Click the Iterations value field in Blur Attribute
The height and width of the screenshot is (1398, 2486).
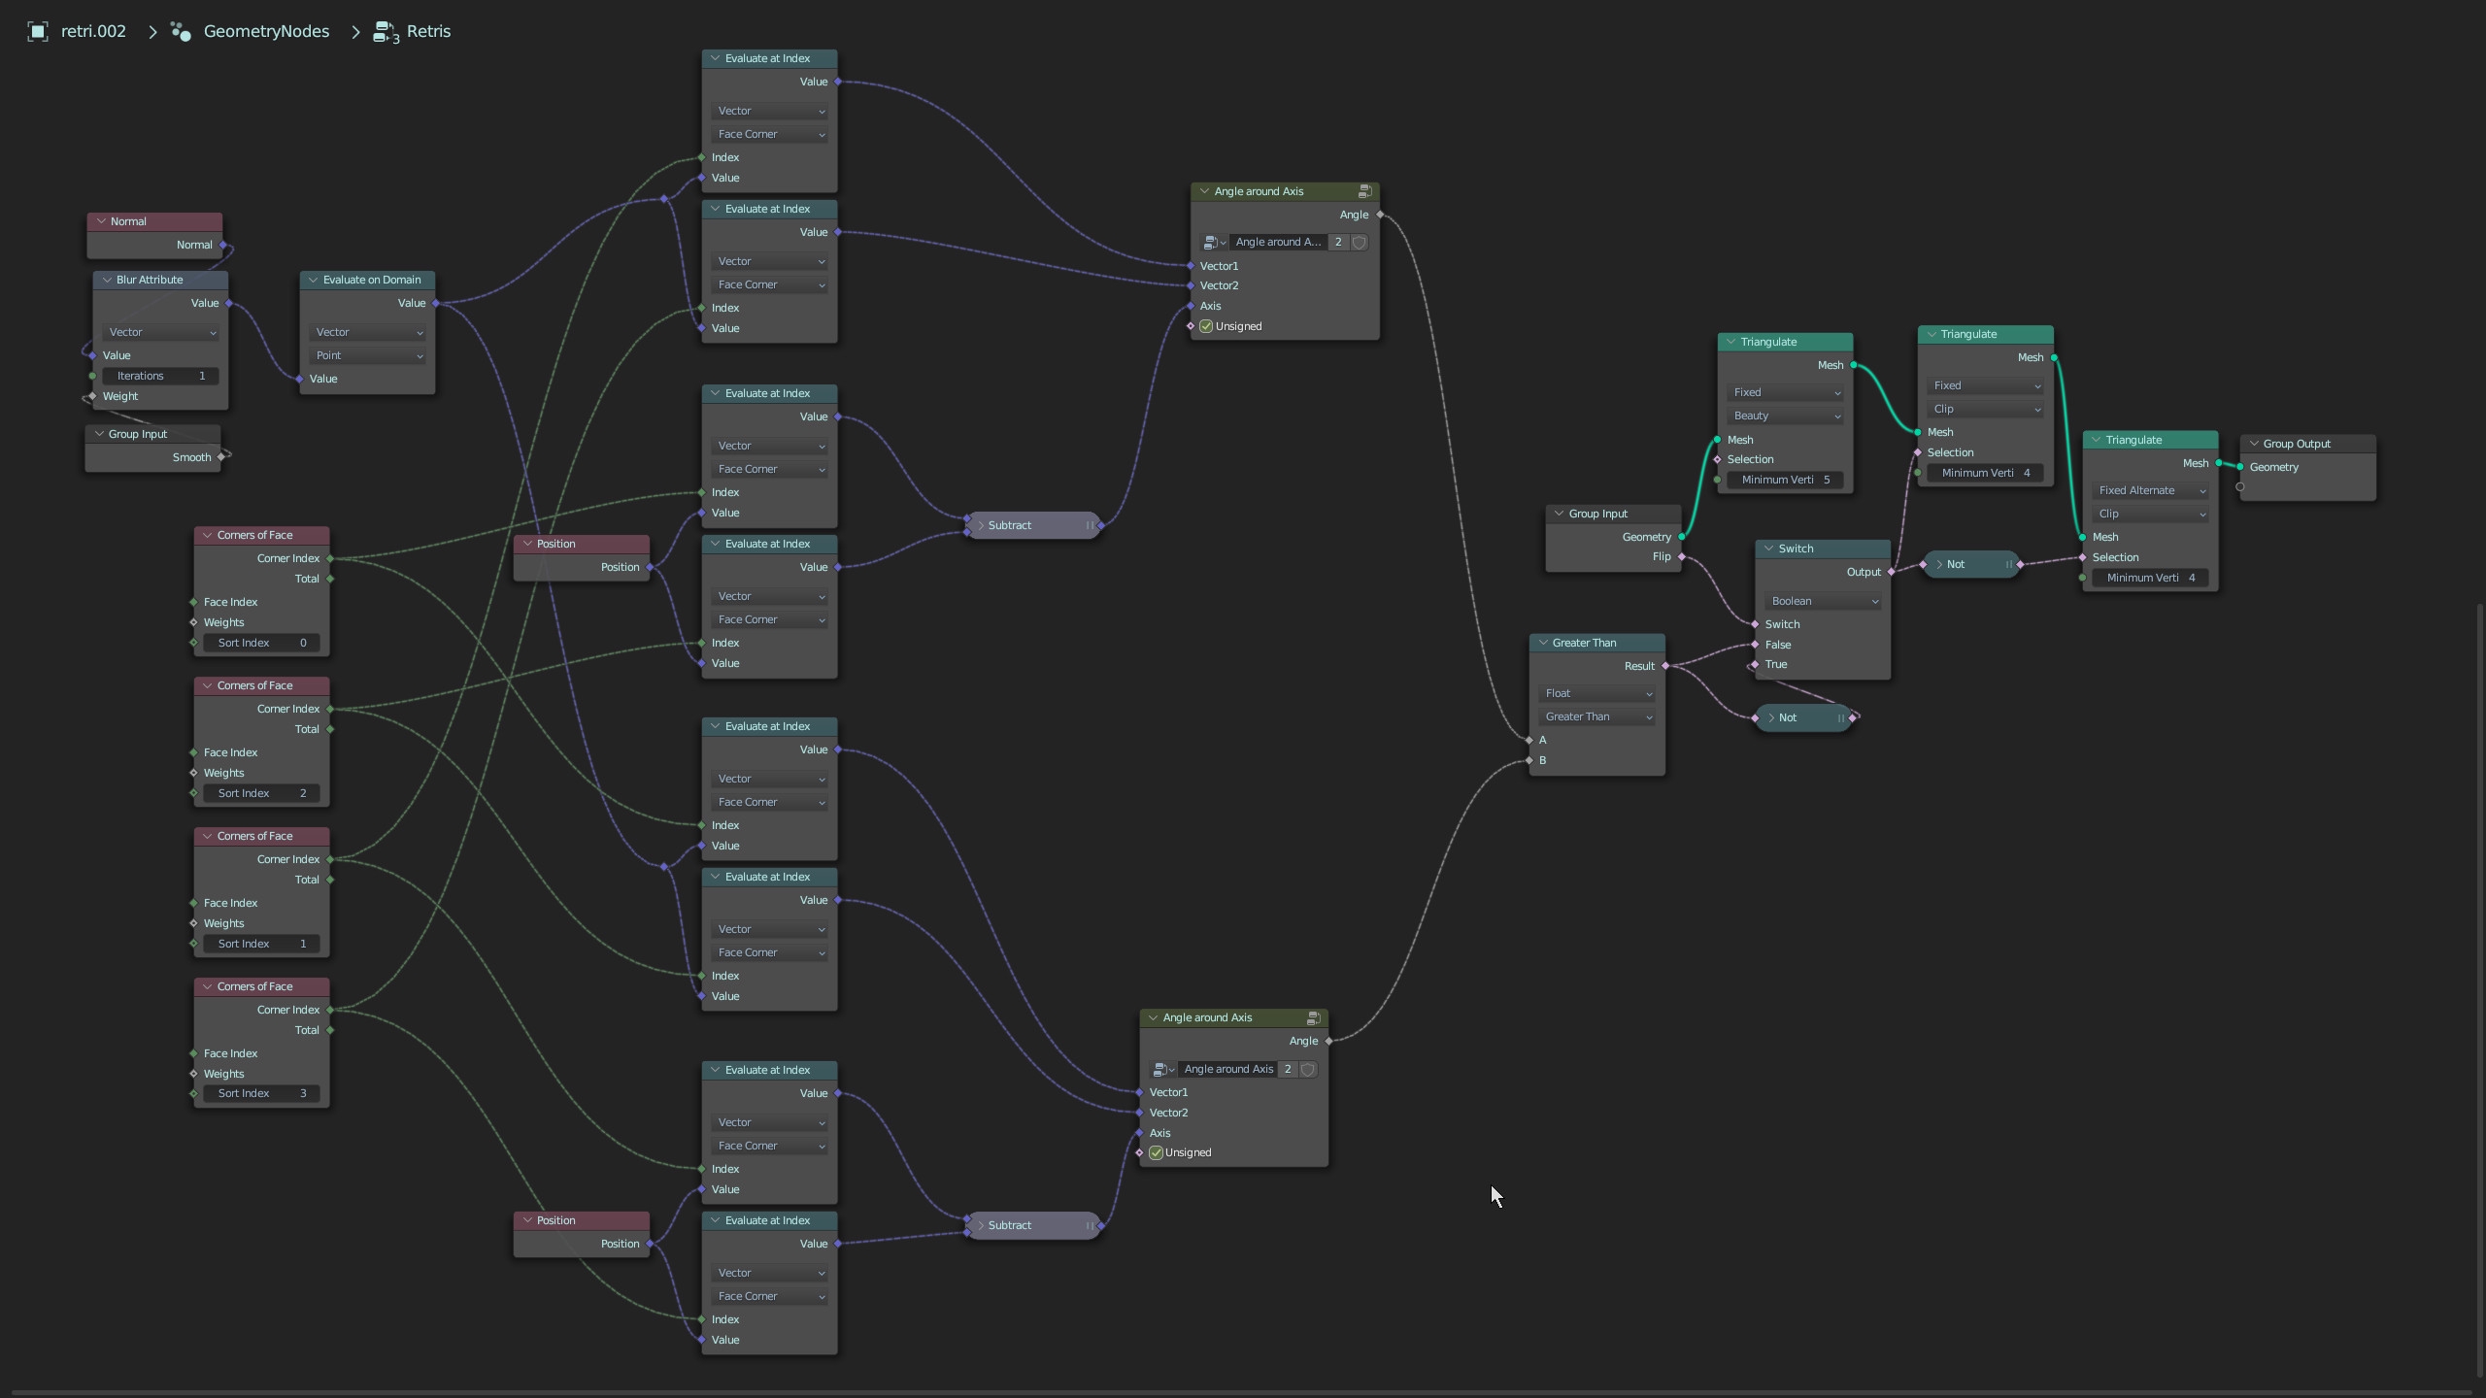coord(161,376)
